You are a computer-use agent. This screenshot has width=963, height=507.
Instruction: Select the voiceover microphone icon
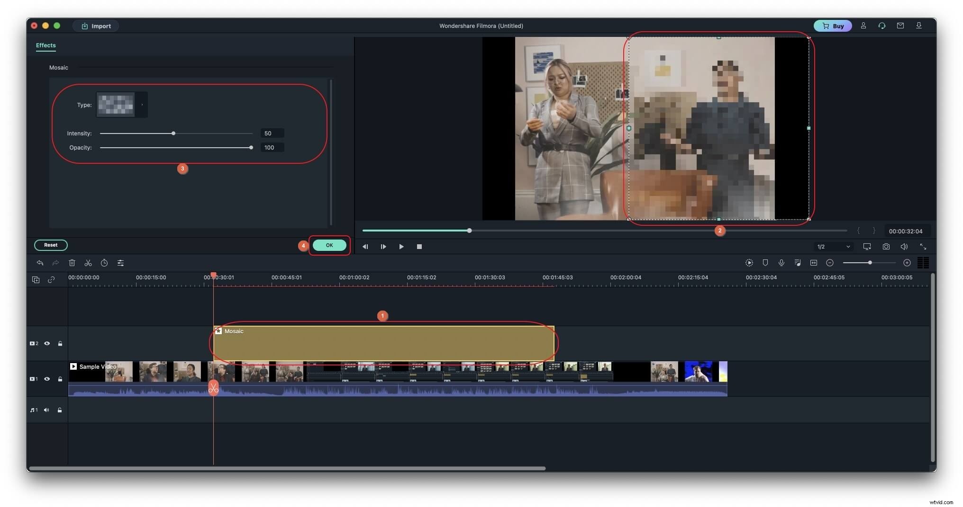click(x=781, y=263)
